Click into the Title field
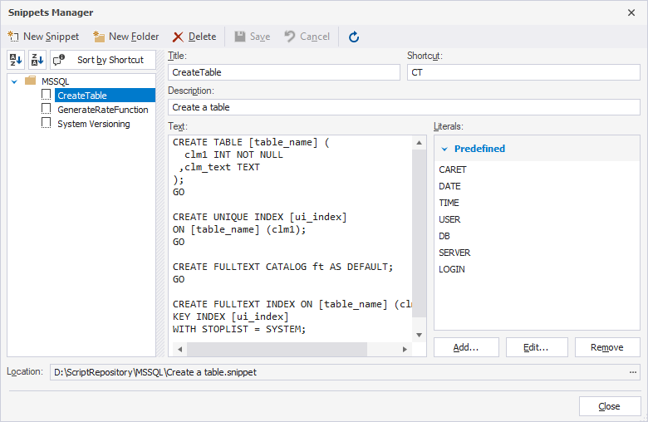This screenshot has width=648, height=422. 284,72
